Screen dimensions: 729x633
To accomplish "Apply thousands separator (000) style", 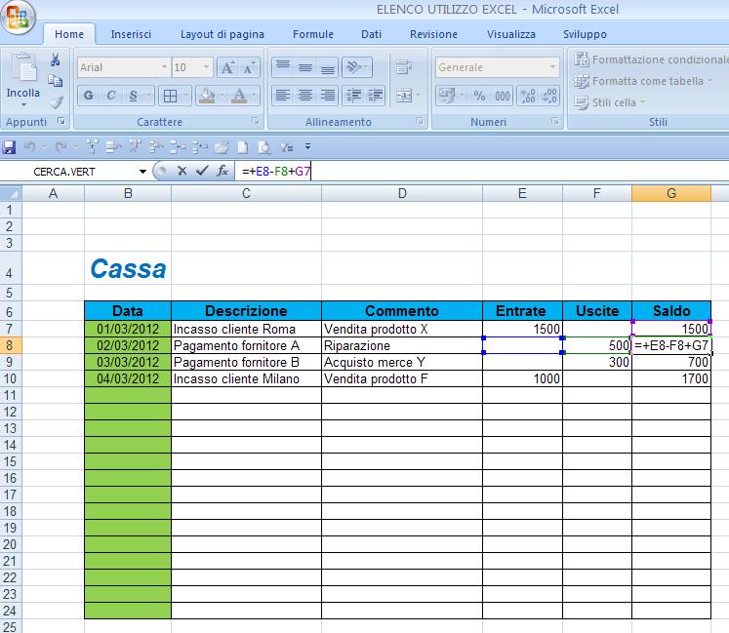I will click(503, 96).
